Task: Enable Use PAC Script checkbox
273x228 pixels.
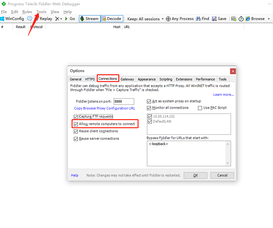Action: (x=200, y=108)
